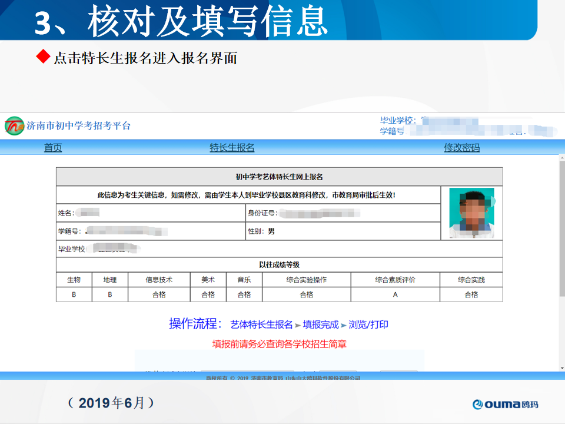Image resolution: width=565 pixels, height=424 pixels.
Task: Click the 合格 result under 音乐
Action: (x=244, y=294)
